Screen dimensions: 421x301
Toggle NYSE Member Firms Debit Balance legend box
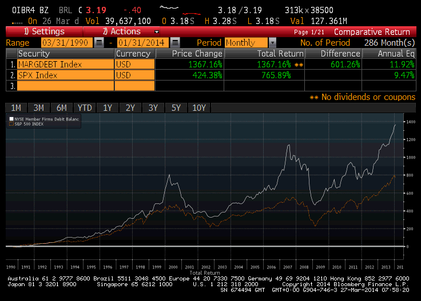tap(11, 119)
